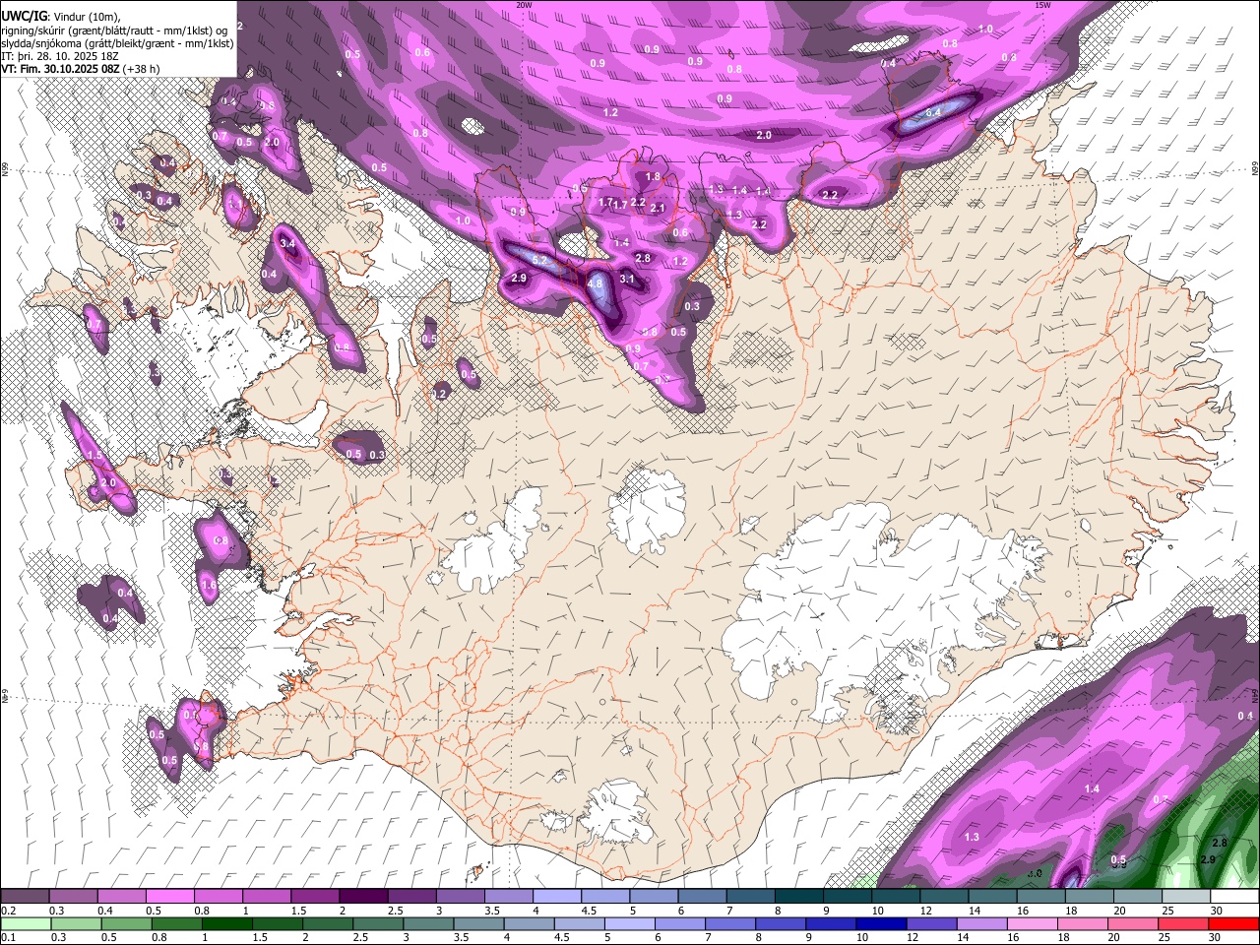Select upper legend swatch between 0.5 and 0.8
This screenshot has height=945, width=1260.
[169, 897]
